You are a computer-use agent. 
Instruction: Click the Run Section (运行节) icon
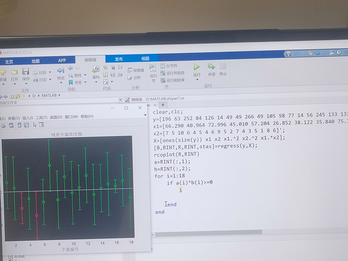tap(152, 68)
